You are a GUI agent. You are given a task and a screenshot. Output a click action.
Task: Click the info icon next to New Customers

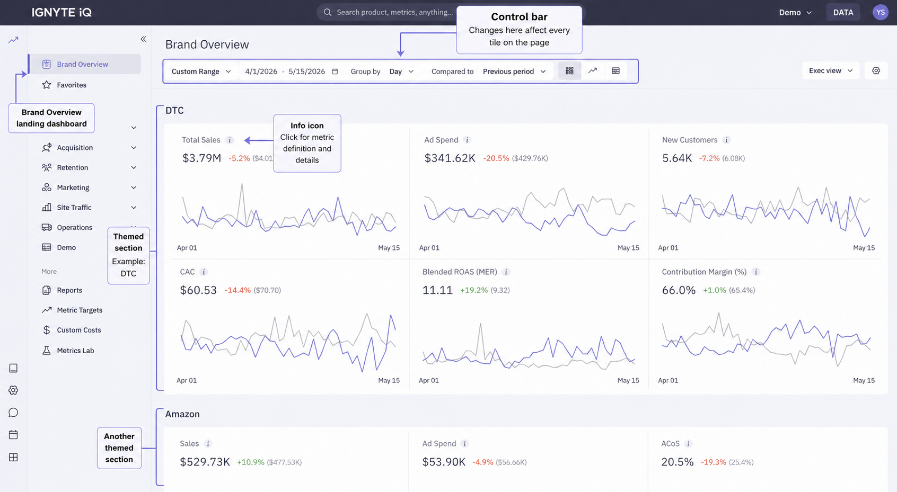tap(727, 140)
